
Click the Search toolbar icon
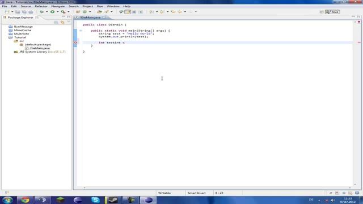click(107, 12)
